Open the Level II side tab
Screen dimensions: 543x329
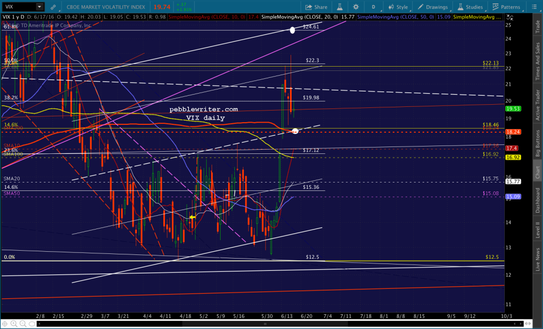(538, 230)
